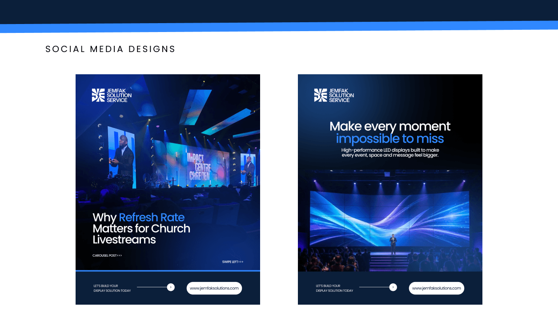The width and height of the screenshot is (558, 314).
Task: Click the Jemfak logo mark in the Refresh Rate post
Action: point(98,95)
